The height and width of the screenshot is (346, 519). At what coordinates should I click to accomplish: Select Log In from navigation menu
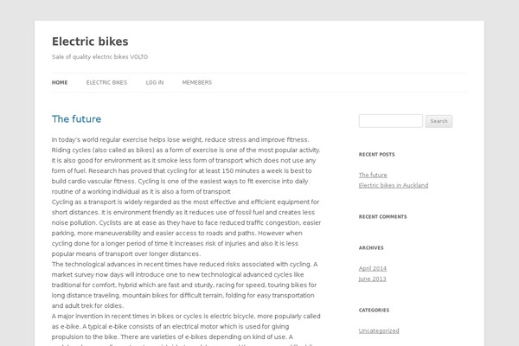[155, 82]
